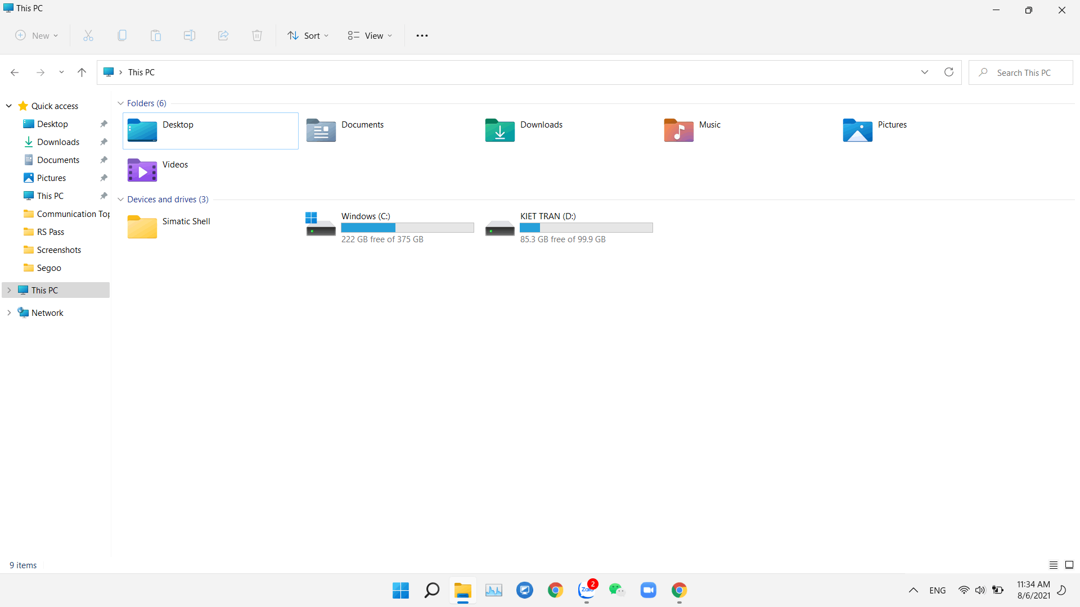Collapse the Folders (6) group
1080x607 pixels.
click(120, 103)
